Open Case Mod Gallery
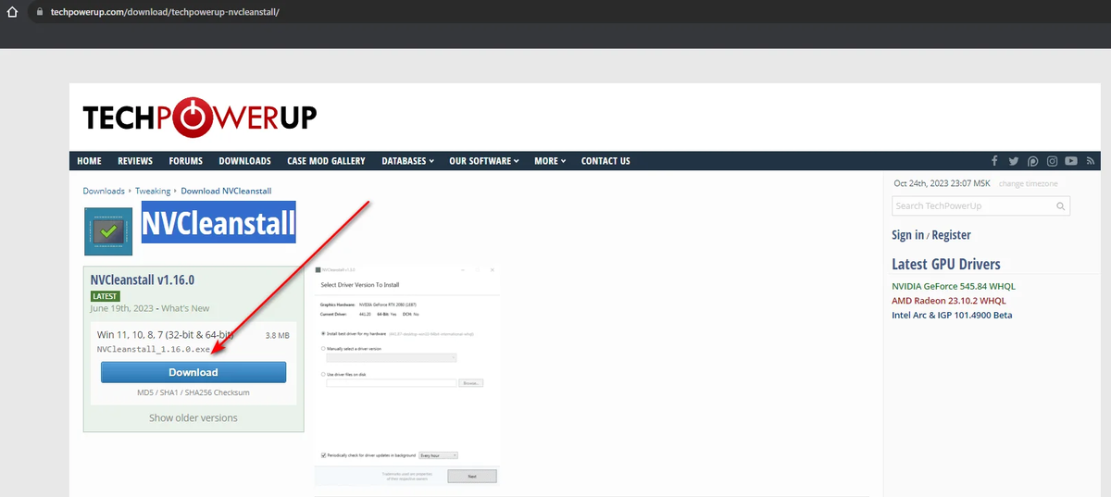1111x497 pixels. (326, 161)
